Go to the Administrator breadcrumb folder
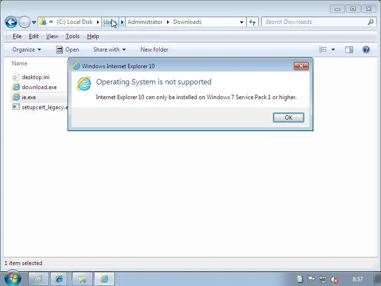This screenshot has height=286, width=381. (x=145, y=22)
